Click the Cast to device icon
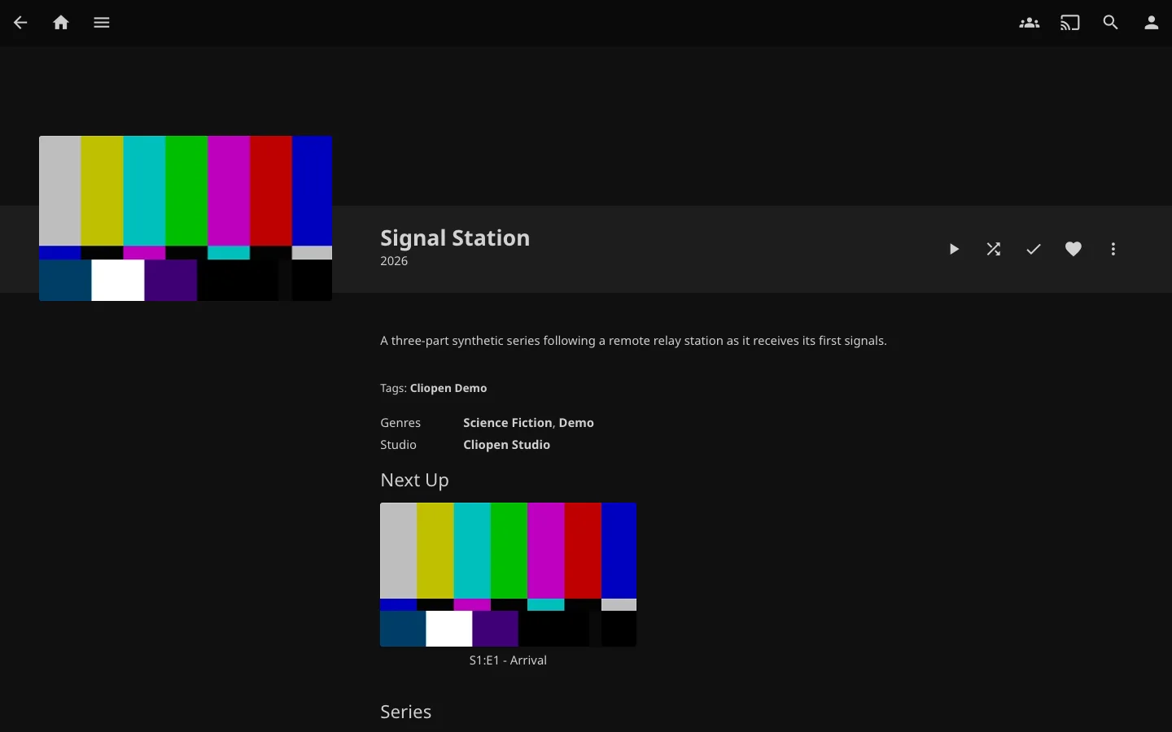 point(1070,23)
